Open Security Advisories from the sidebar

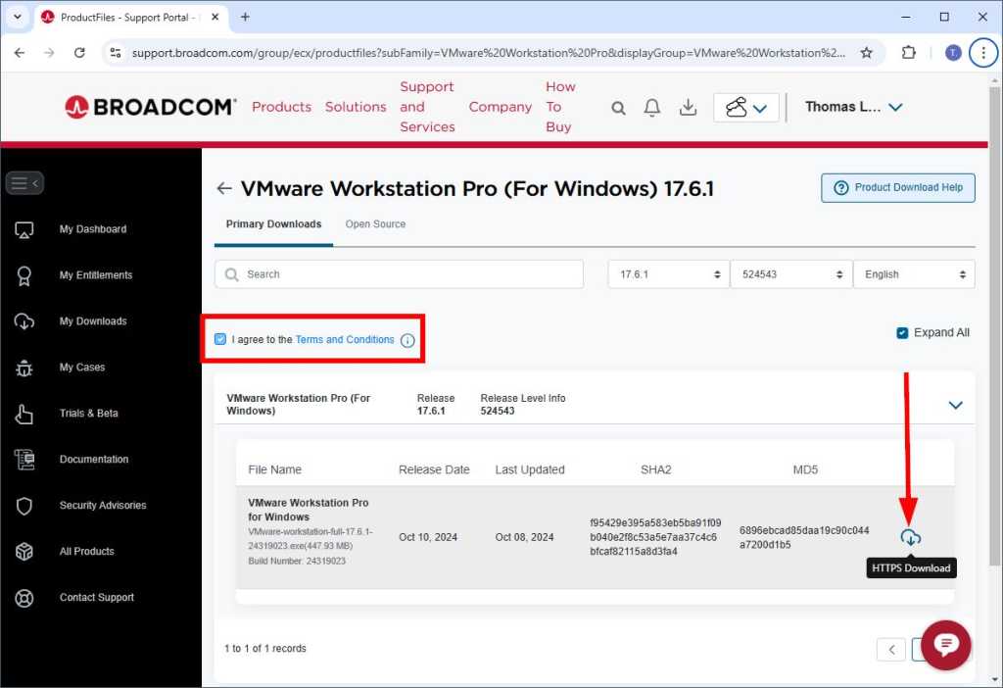click(x=100, y=505)
